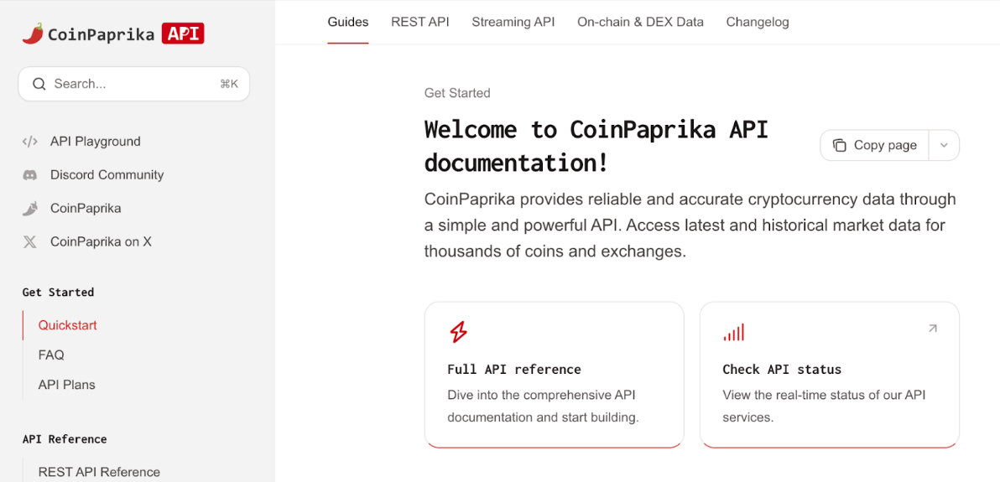Screen dimensions: 1000x482
Task: Click the lightning bolt icon on API reference card
Action: point(458,332)
